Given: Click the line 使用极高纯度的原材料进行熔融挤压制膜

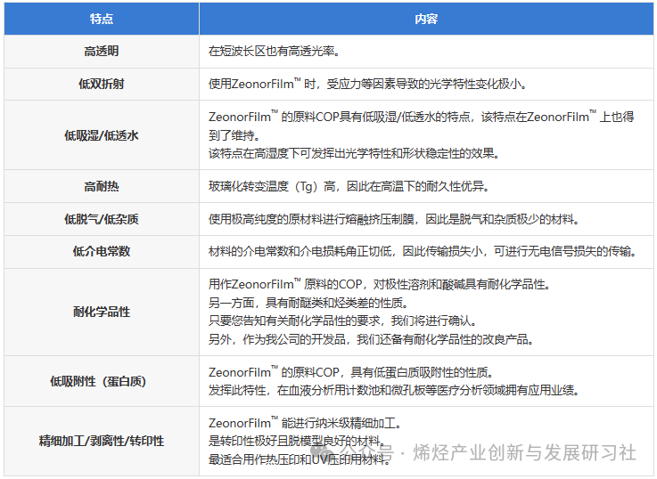Looking at the screenshot, I should (x=394, y=219).
